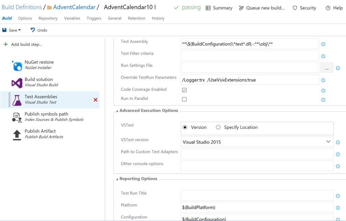
Task: Open info icon for Test Assembly
Action: click(x=323, y=44)
